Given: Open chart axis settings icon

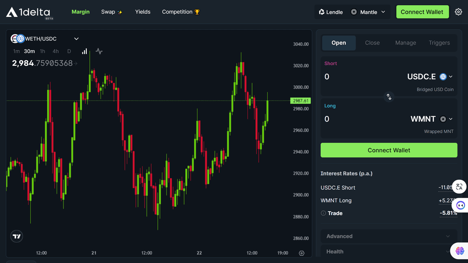Looking at the screenshot, I should pyautogui.click(x=302, y=253).
